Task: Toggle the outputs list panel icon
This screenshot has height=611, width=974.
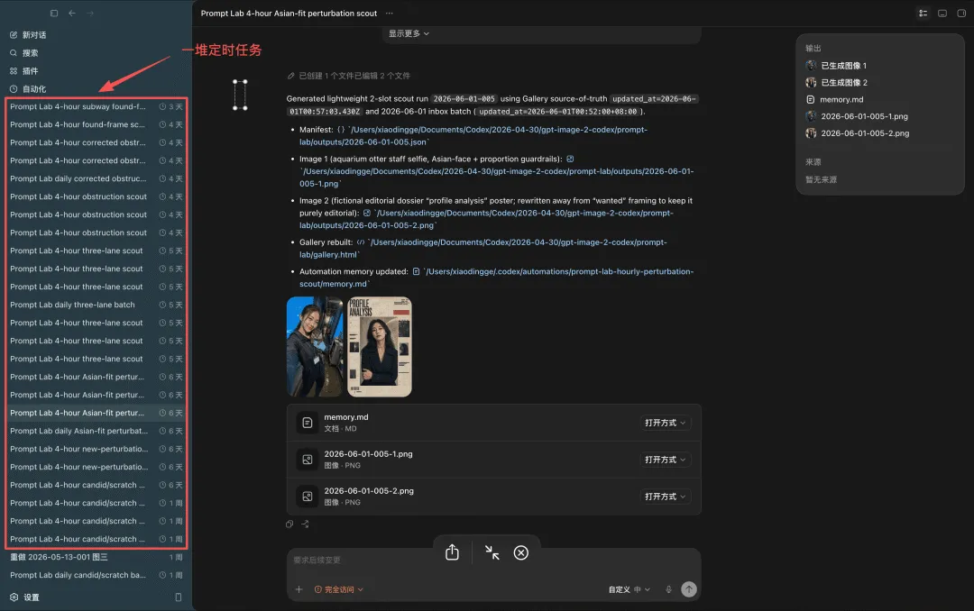Action: [923, 13]
